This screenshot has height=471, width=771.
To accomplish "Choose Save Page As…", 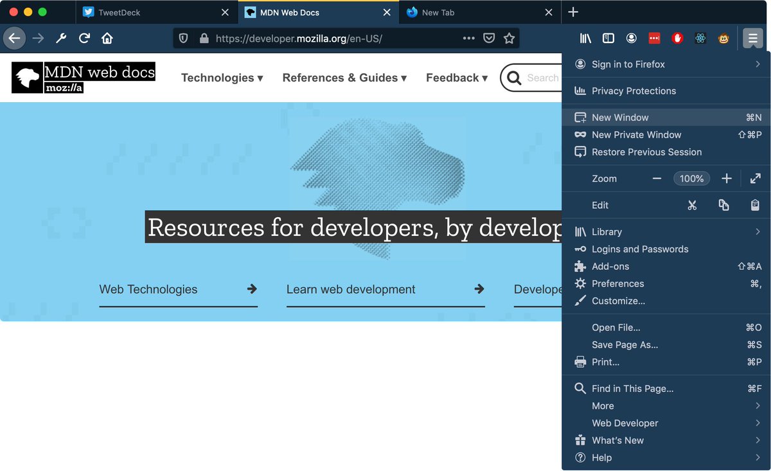I will 666,345.
